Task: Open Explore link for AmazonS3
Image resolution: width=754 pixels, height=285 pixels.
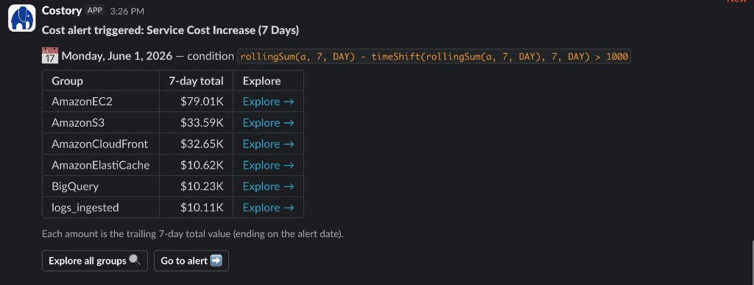Action: tap(268, 122)
